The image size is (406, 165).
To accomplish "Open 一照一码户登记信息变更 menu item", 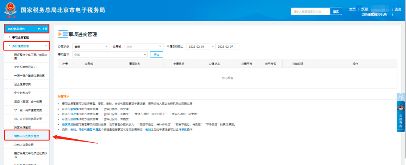I will tap(29, 75).
